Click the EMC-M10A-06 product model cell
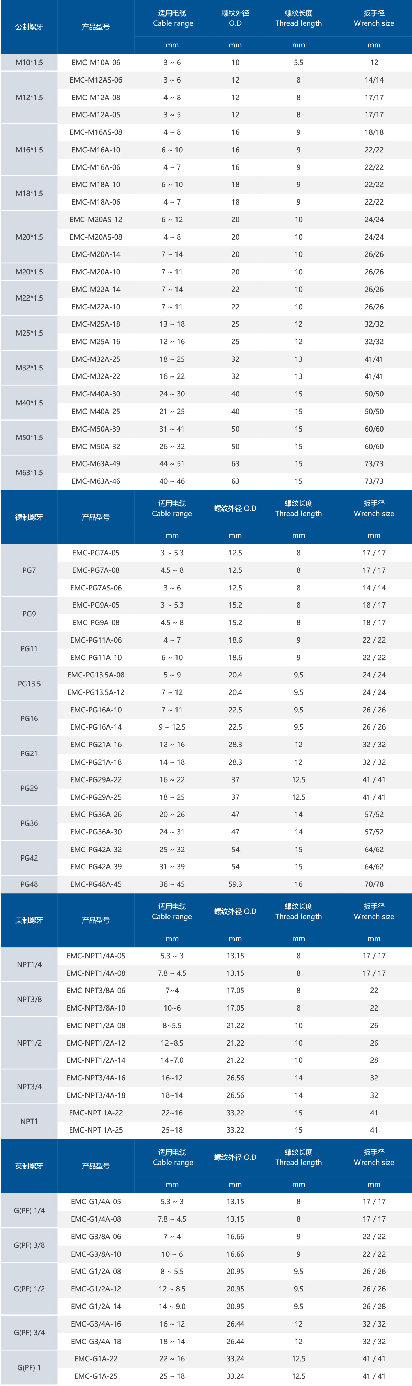The image size is (412, 1386). click(95, 63)
